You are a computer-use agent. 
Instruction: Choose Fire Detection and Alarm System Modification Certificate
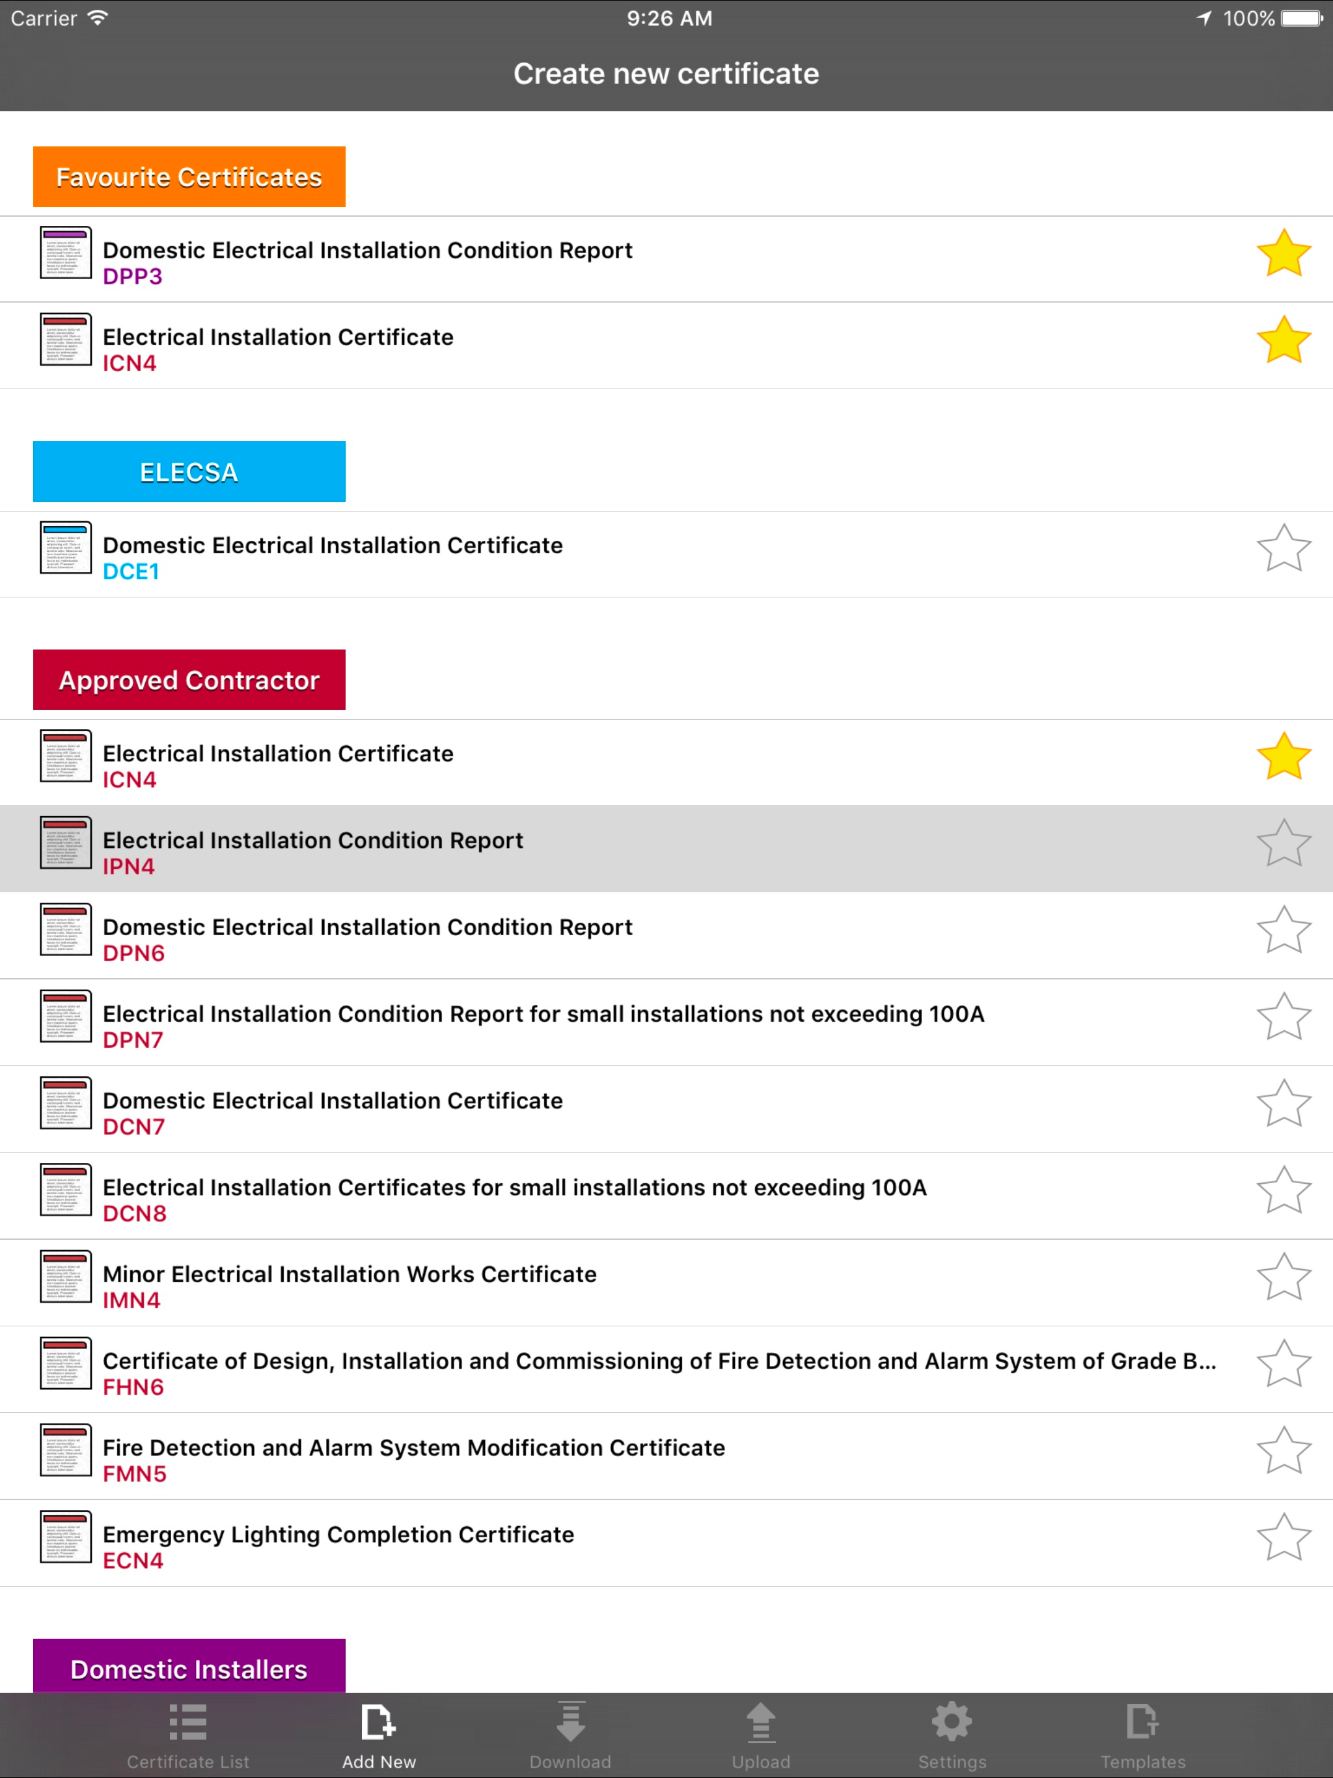click(666, 1457)
